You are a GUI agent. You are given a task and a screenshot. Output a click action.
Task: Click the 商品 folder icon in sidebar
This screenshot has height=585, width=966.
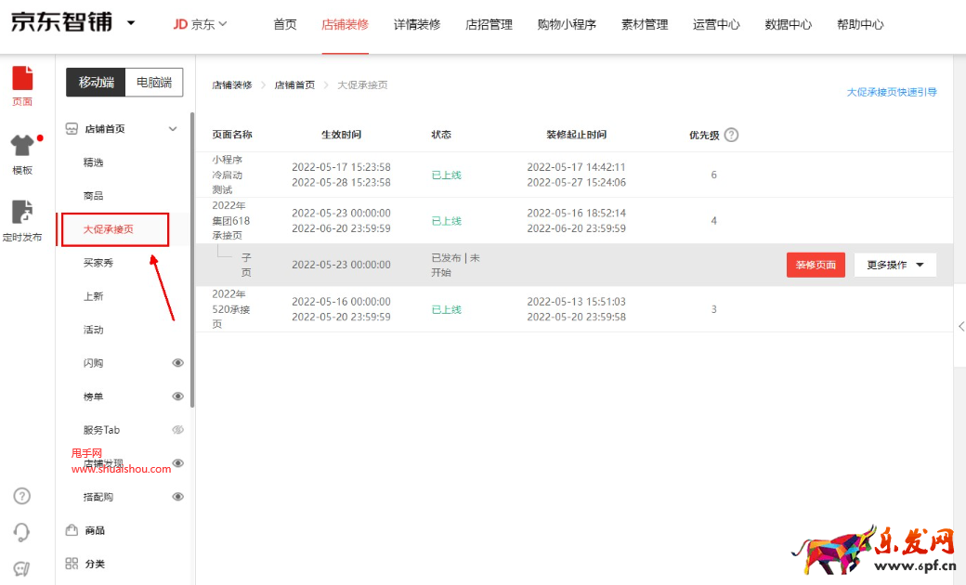click(x=72, y=530)
